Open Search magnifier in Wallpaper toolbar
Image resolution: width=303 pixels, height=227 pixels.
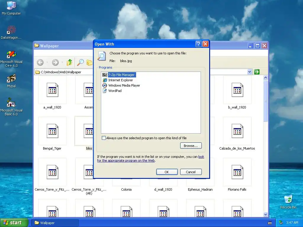(x=80, y=62)
